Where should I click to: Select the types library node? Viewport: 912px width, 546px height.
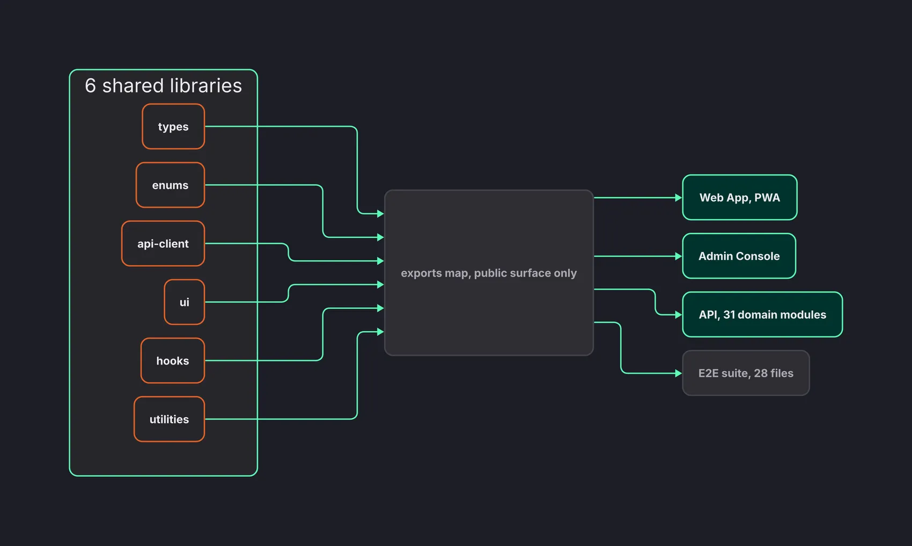(173, 127)
